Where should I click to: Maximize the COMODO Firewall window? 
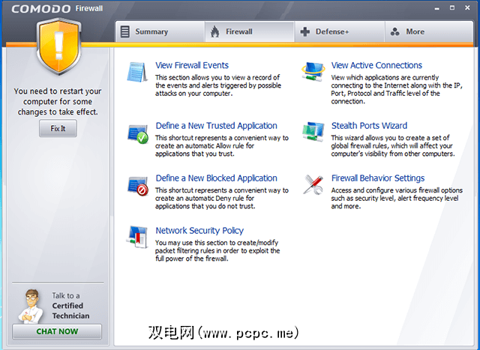(x=452, y=8)
